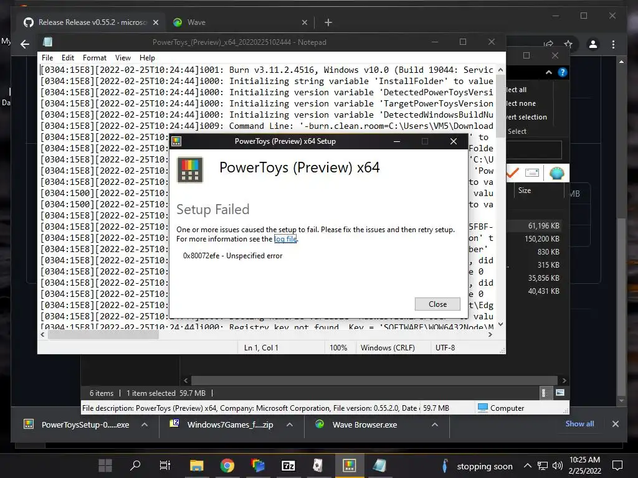Open Notepad Edit menu

pos(67,58)
